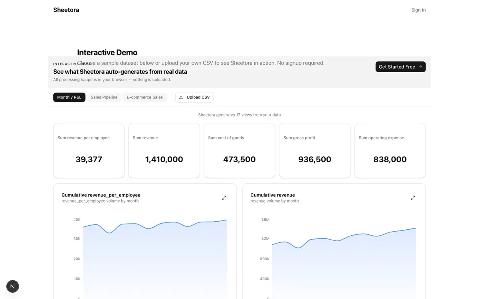Switch to the Sales Pipeline dataset tab
This screenshot has width=479, height=299.
point(104,97)
